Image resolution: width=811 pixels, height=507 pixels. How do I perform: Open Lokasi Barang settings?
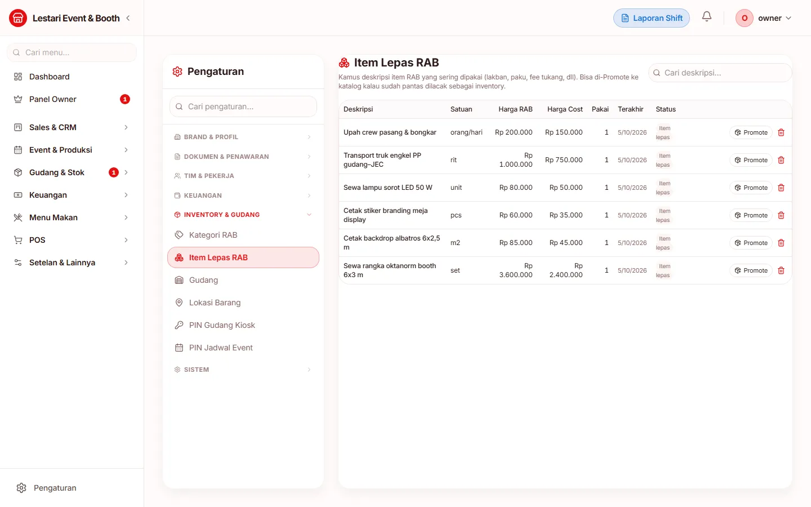[243, 303]
